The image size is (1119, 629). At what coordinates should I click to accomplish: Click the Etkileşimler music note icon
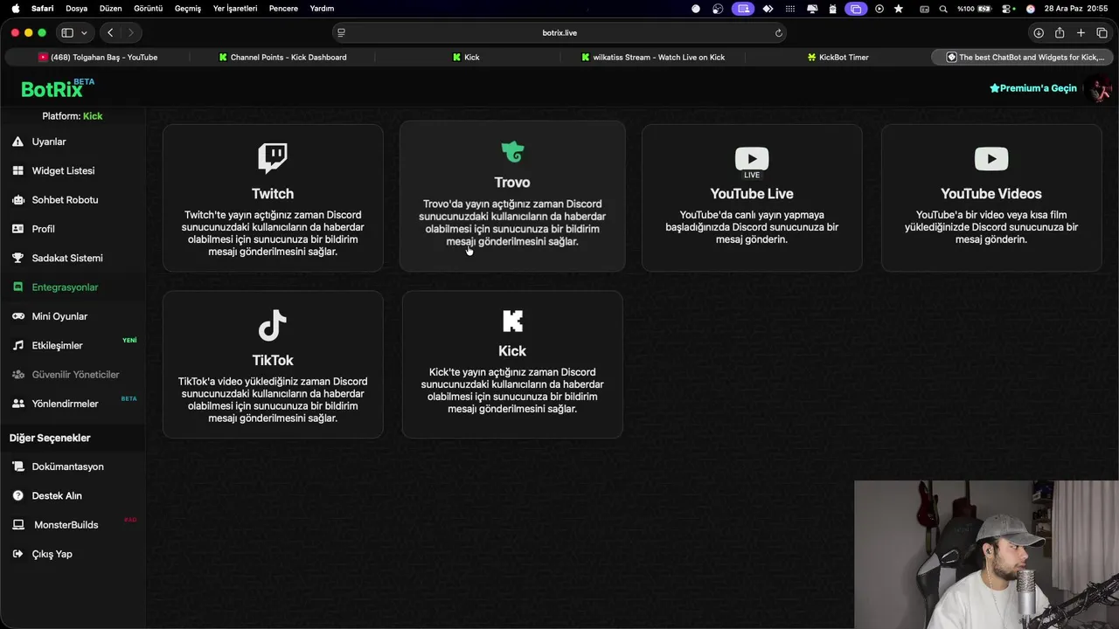tap(17, 345)
